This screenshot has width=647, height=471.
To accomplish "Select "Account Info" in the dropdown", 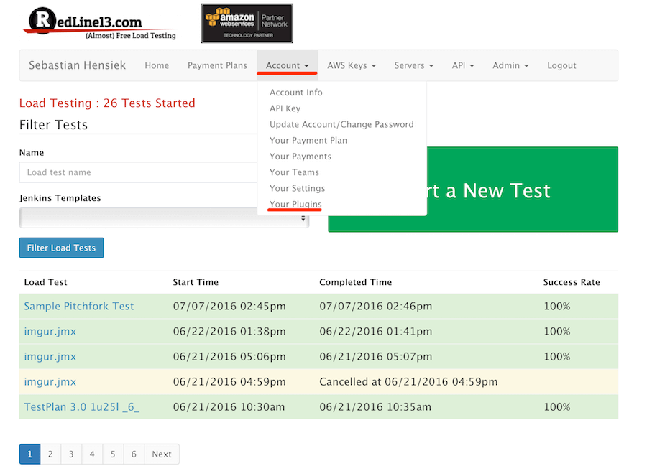I will click(295, 92).
